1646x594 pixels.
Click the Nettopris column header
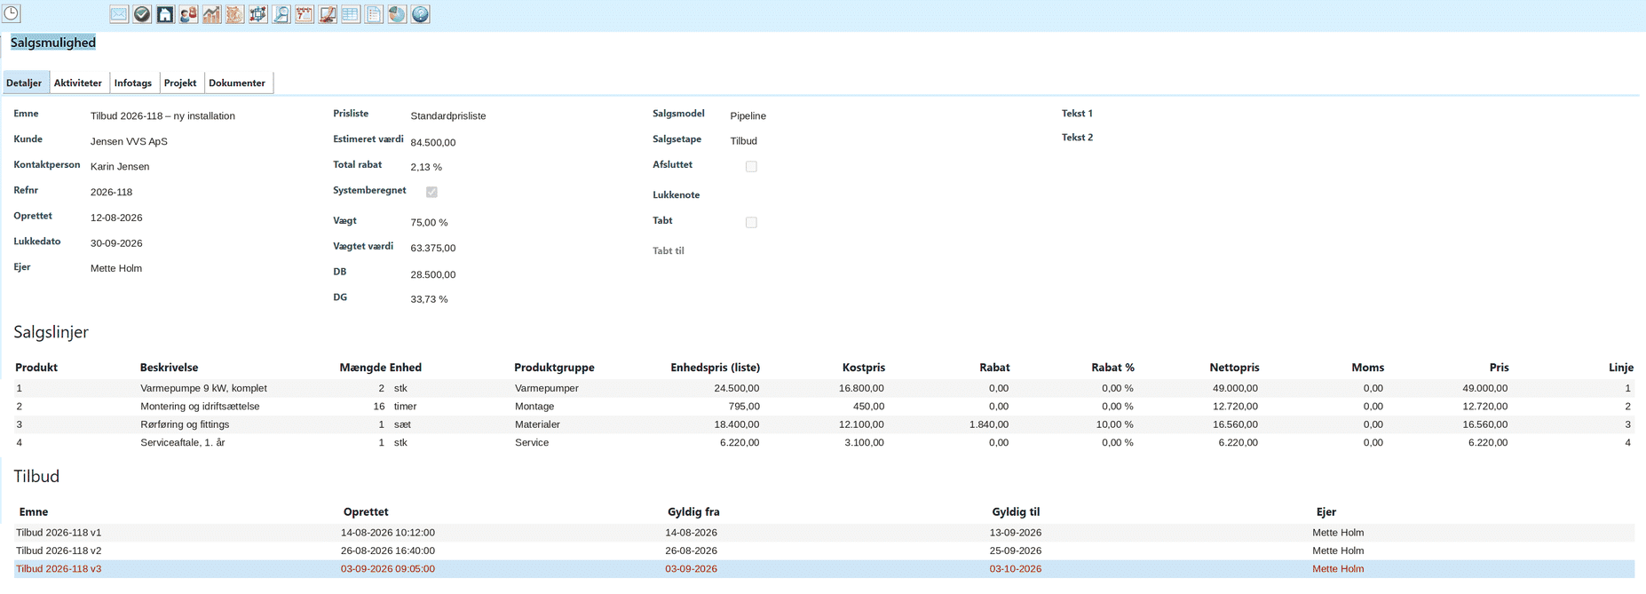1234,368
